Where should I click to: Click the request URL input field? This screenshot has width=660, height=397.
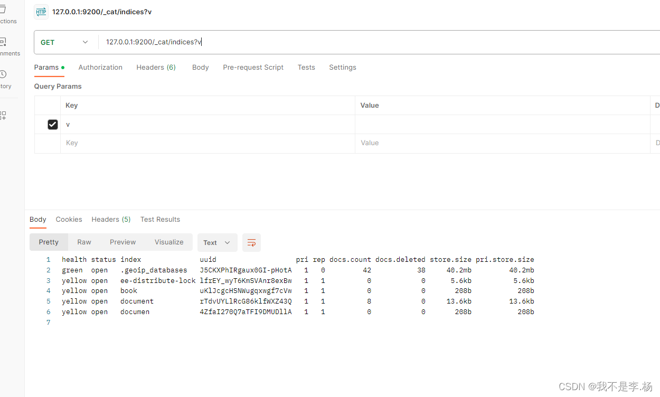pyautogui.click(x=379, y=42)
